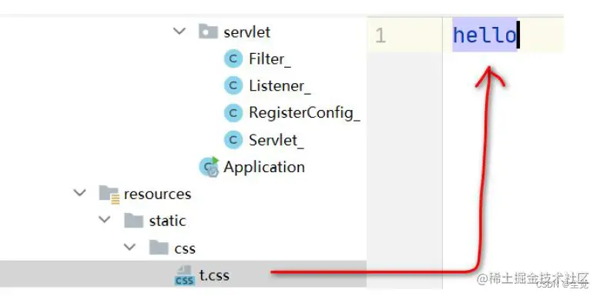This screenshot has height=296, width=600.
Task: Click the RegisterConfig_ class icon
Action: pyautogui.click(x=233, y=113)
